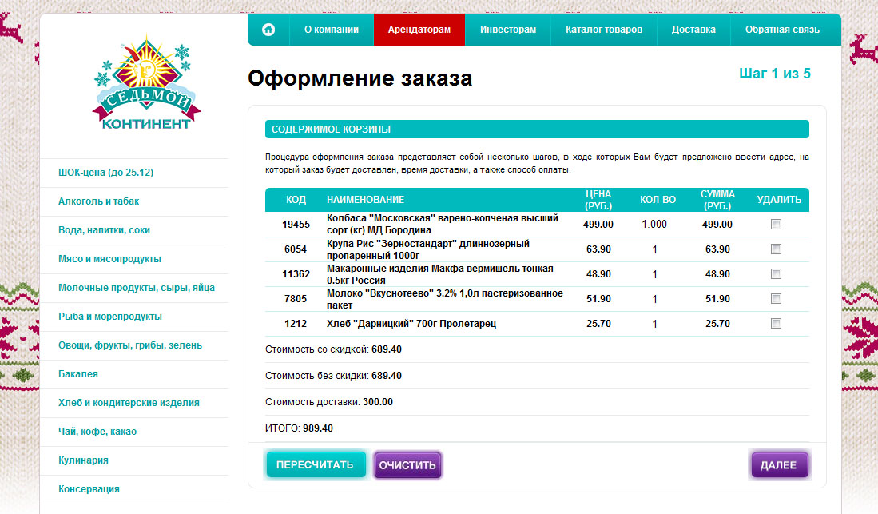This screenshot has width=878, height=514.
Task: Open ШОК-цена (до 25.12) category
Action: [x=105, y=173]
